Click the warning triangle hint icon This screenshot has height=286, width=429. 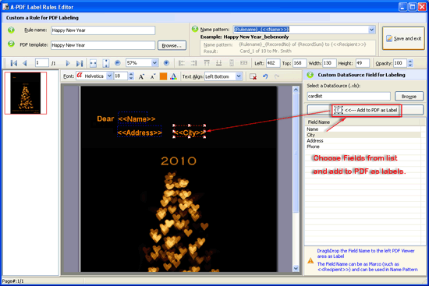pos(310,260)
